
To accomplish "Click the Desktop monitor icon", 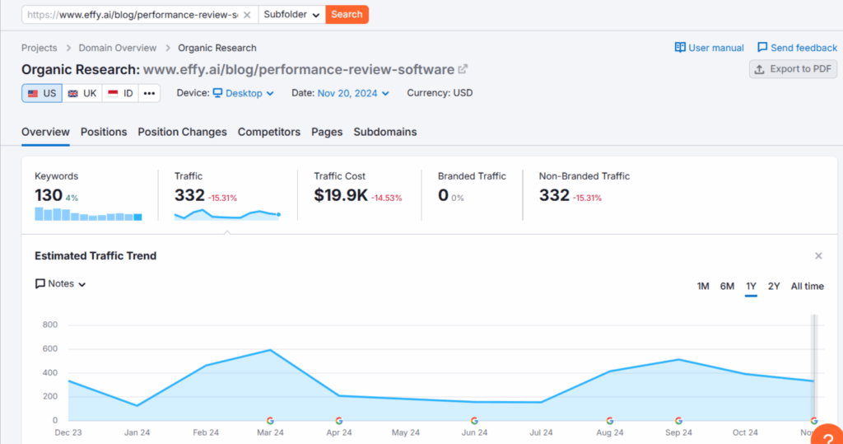I will pos(217,93).
